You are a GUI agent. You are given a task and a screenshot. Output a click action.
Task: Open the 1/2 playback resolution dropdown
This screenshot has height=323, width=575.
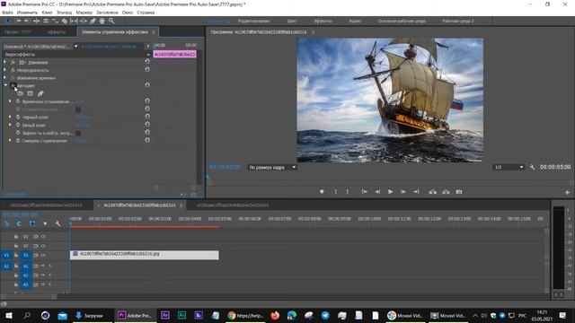click(509, 168)
